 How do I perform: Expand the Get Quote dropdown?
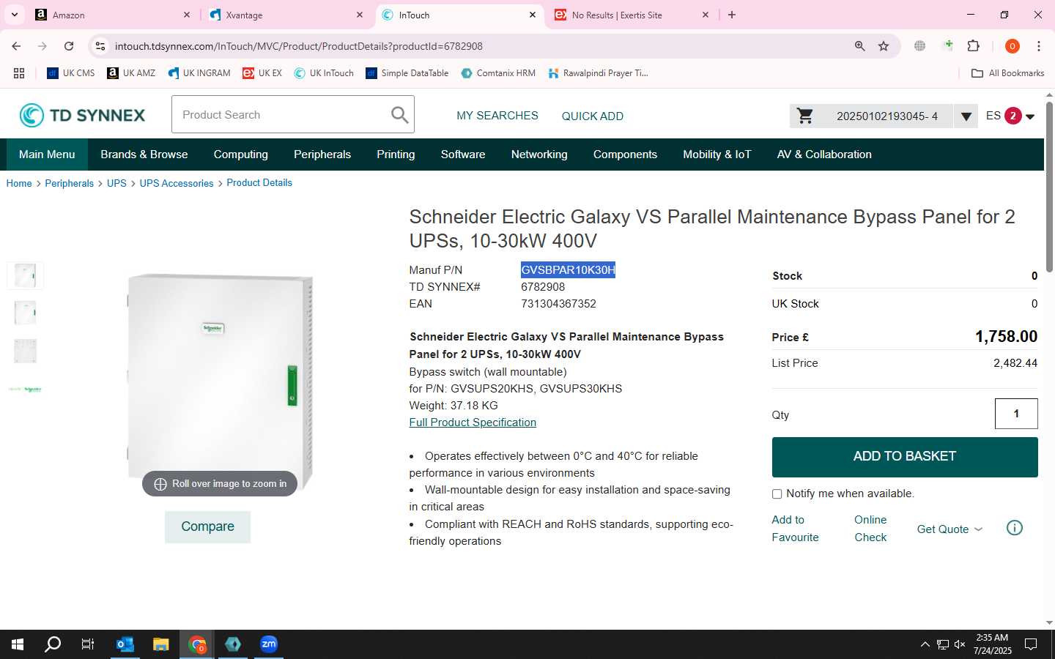pos(949,529)
